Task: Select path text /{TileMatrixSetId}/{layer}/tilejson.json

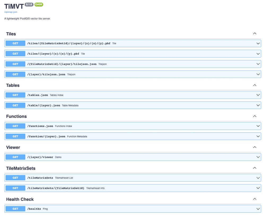Action: click(62, 64)
